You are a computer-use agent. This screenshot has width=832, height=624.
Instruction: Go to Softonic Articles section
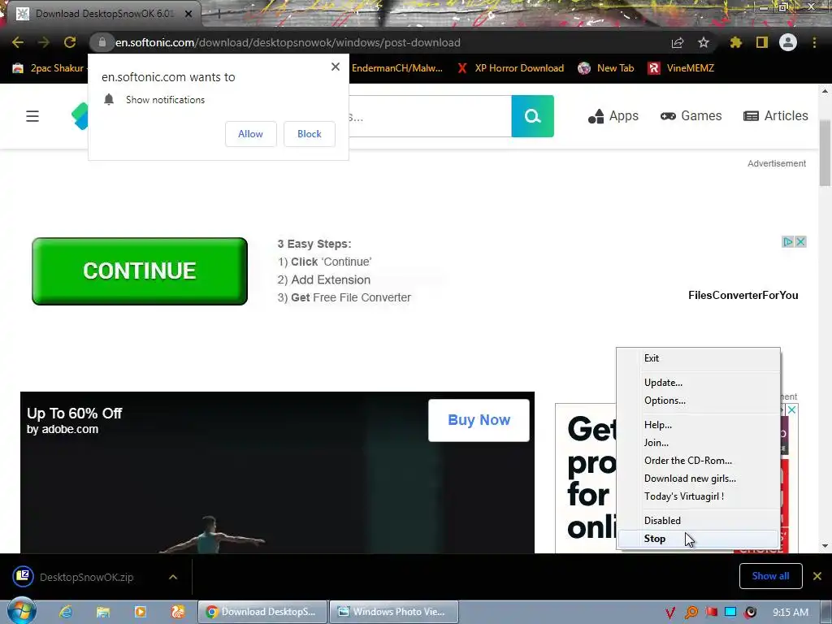776,116
